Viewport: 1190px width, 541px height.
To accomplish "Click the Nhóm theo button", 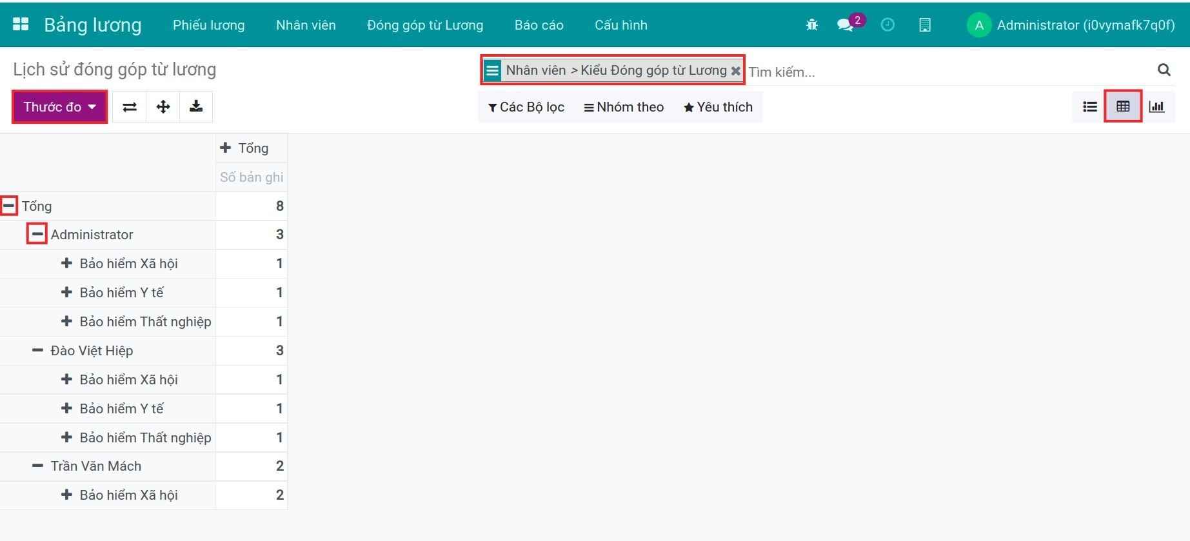I will 624,107.
